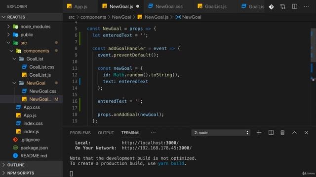Click the README.md info icon
The height and width of the screenshot is (177, 316).
[x=15, y=156]
